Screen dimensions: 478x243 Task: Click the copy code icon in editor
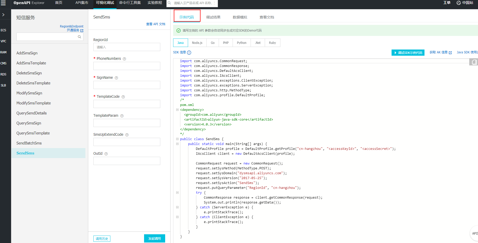pyautogui.click(x=474, y=62)
